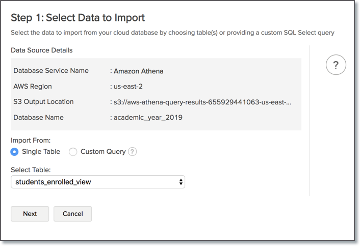Click the help icon beside Custom Query
Viewport: 360px width, 246px height.
click(x=133, y=152)
